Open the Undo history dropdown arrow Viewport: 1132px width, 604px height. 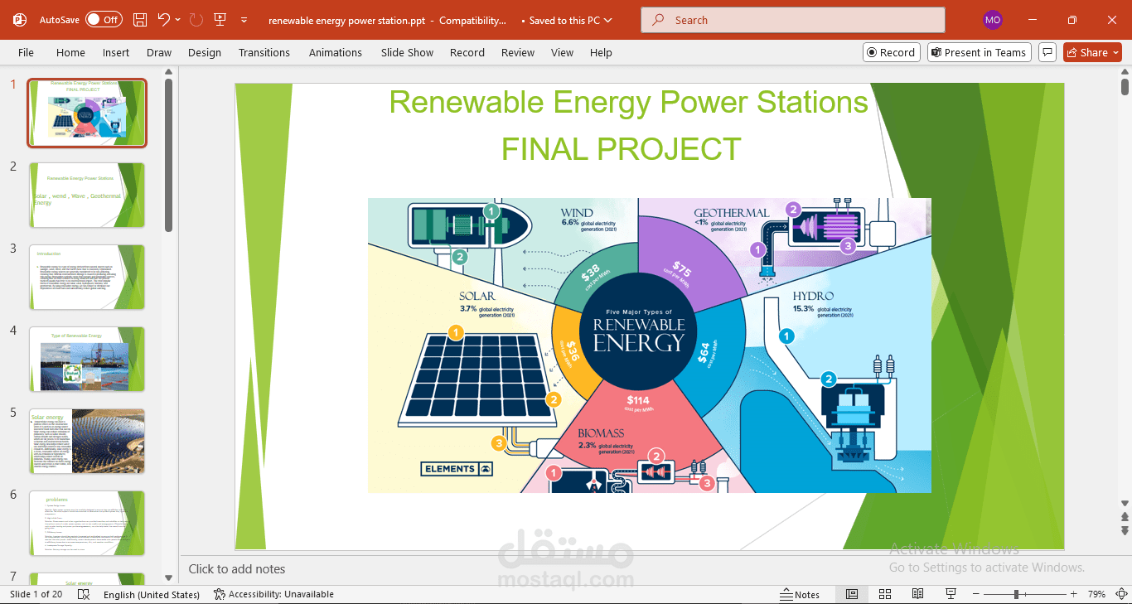click(x=178, y=20)
